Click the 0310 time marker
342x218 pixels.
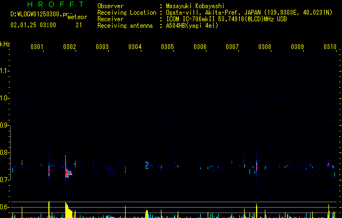330,46
